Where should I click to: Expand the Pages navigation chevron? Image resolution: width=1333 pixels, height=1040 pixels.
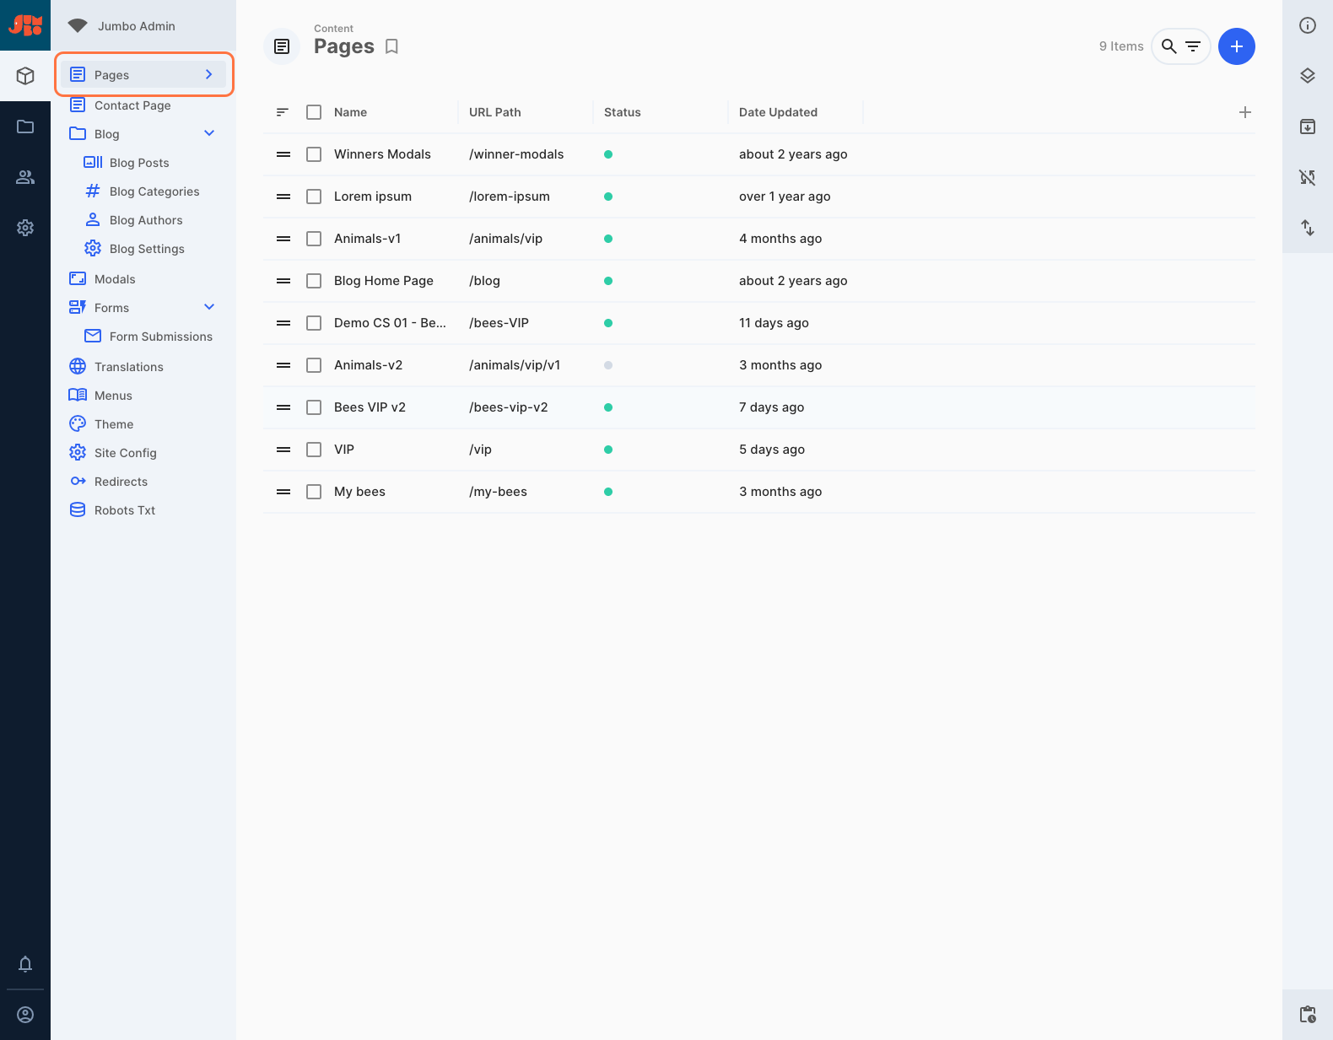pyautogui.click(x=209, y=74)
